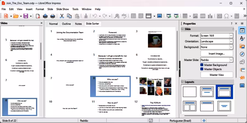Image resolution: width=247 pixels, height=123 pixels.
Task: Open sidebar settings hamburger menu
Action: [x=242, y=23]
